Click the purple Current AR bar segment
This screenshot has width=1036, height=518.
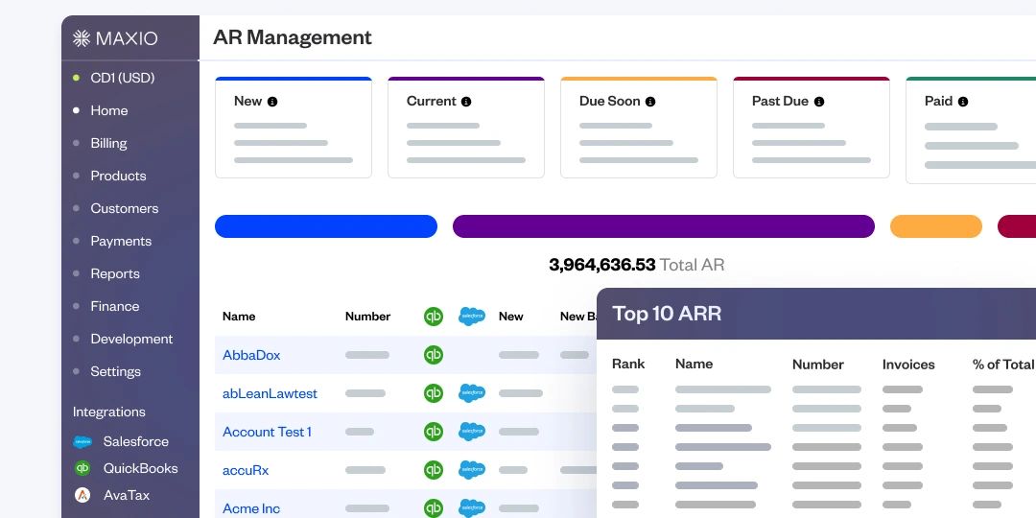click(664, 226)
